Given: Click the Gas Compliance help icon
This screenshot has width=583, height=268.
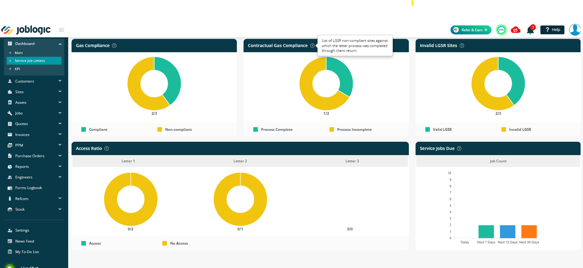Looking at the screenshot, I should [114, 46].
